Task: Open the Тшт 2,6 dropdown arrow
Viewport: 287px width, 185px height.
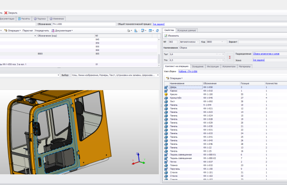Action: pyautogui.click(x=217, y=54)
